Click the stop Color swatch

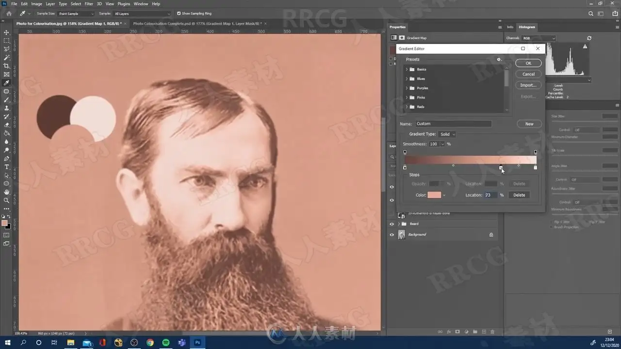[434, 195]
